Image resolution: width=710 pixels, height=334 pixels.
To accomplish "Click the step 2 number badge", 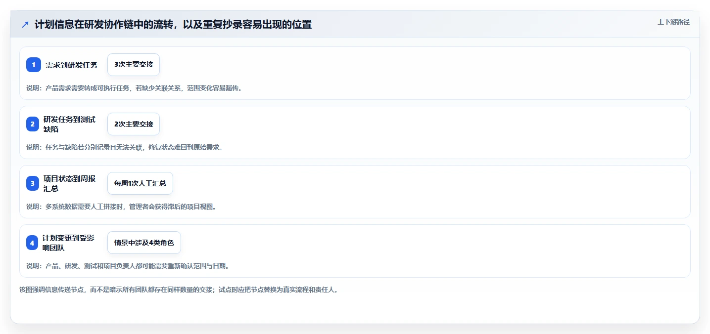I will pos(33,124).
